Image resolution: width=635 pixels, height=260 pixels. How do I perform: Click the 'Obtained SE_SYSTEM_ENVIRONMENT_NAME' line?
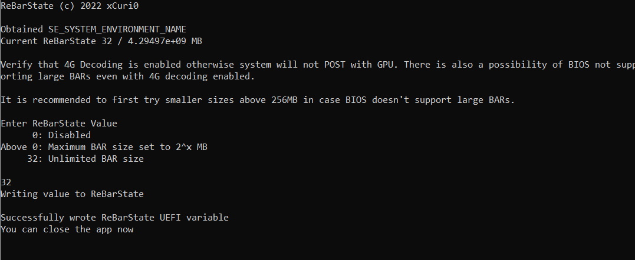pos(94,29)
